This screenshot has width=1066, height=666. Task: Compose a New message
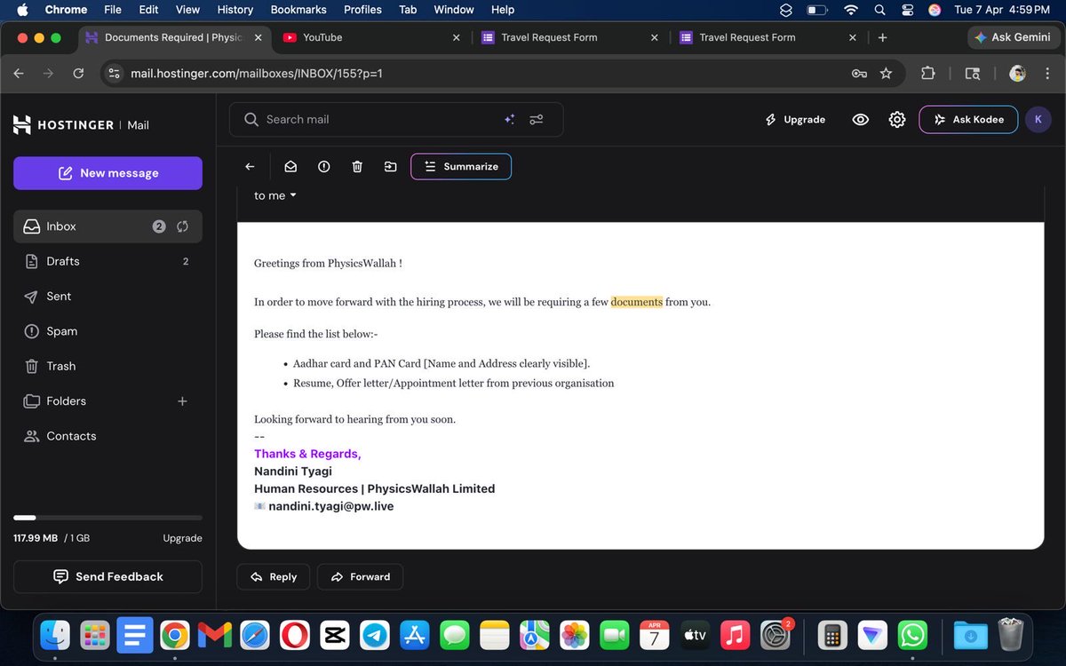coord(107,173)
